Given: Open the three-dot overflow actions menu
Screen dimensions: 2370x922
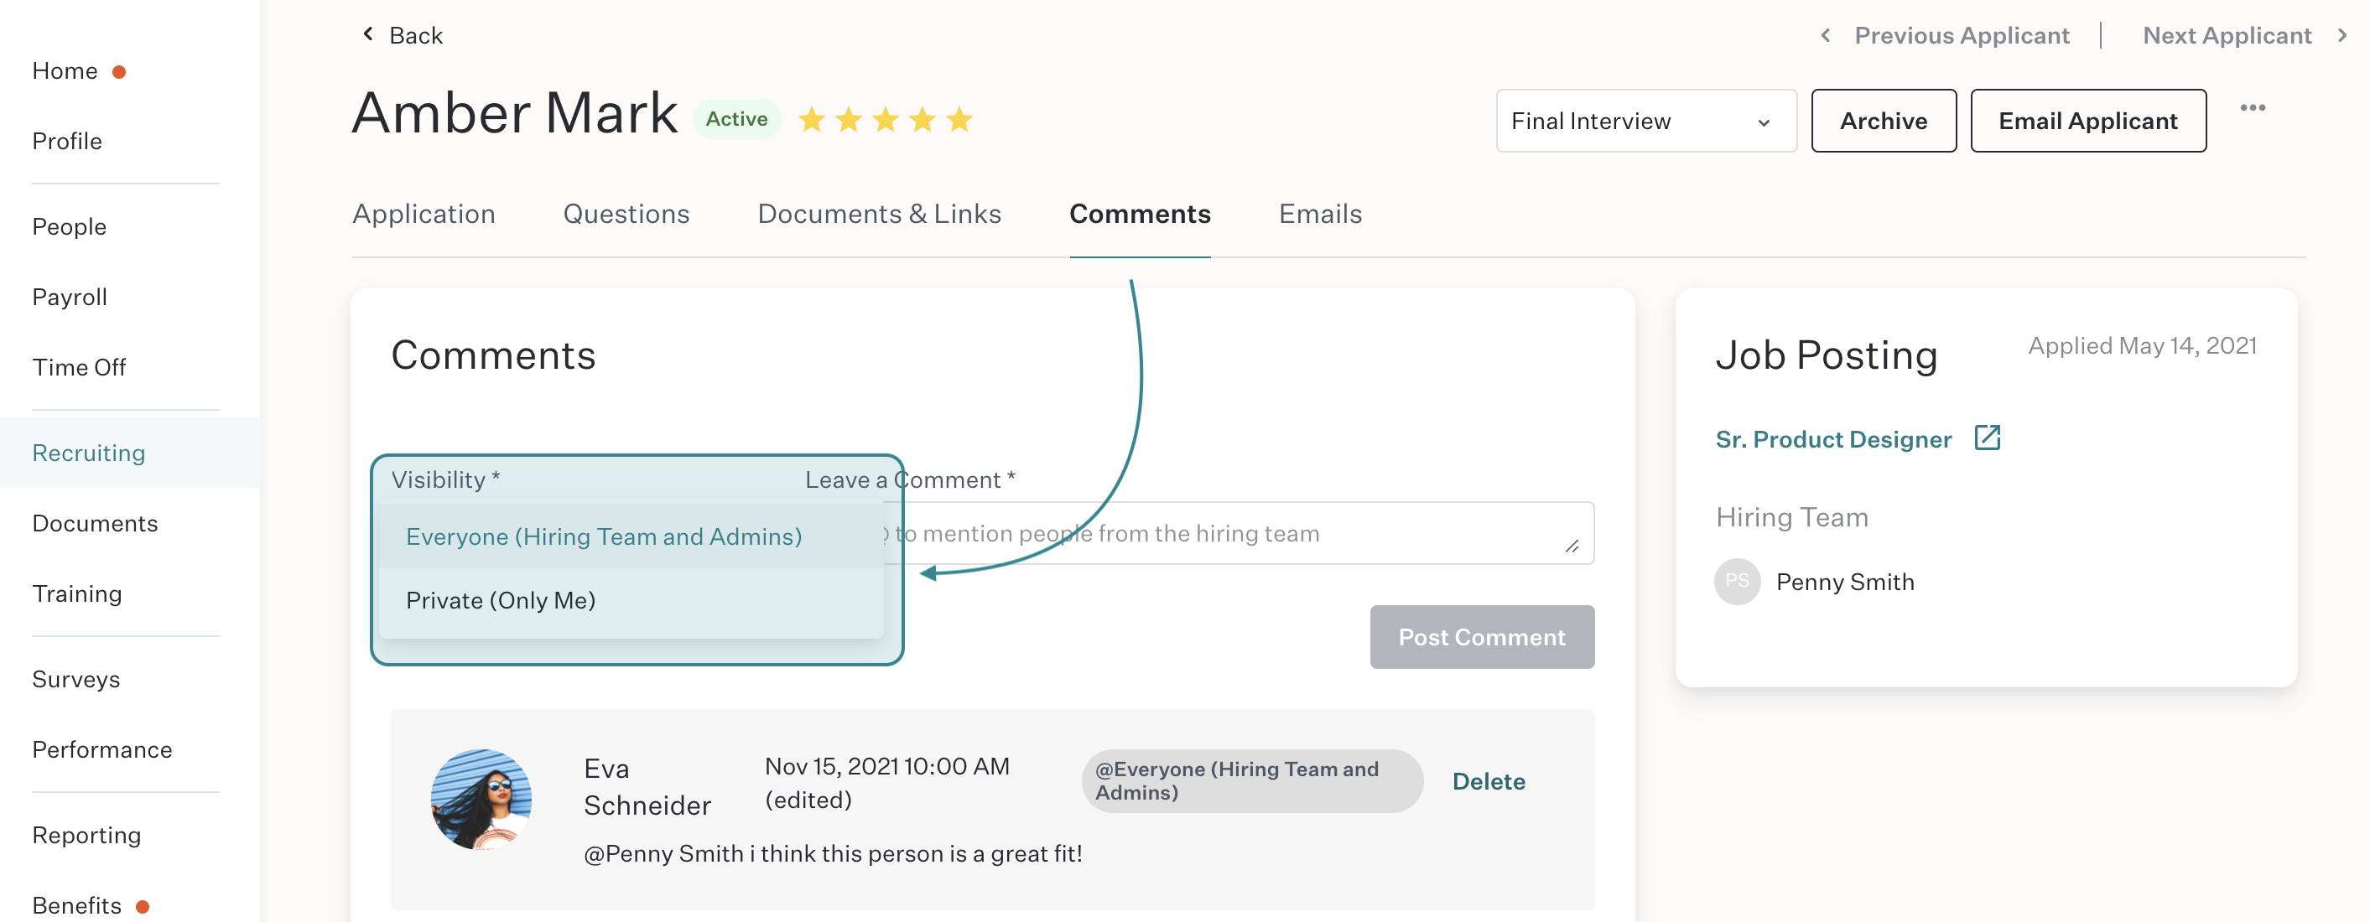Looking at the screenshot, I should [2254, 107].
